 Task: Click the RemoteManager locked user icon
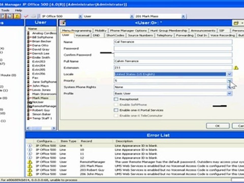(29, 106)
